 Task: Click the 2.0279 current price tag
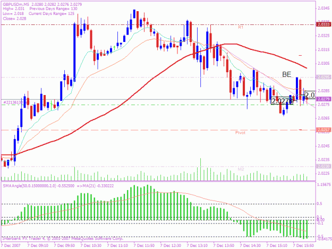point(324,99)
